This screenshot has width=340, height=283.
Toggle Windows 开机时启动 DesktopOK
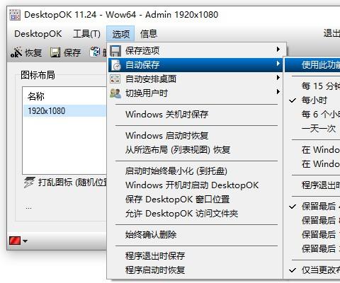[x=195, y=185]
